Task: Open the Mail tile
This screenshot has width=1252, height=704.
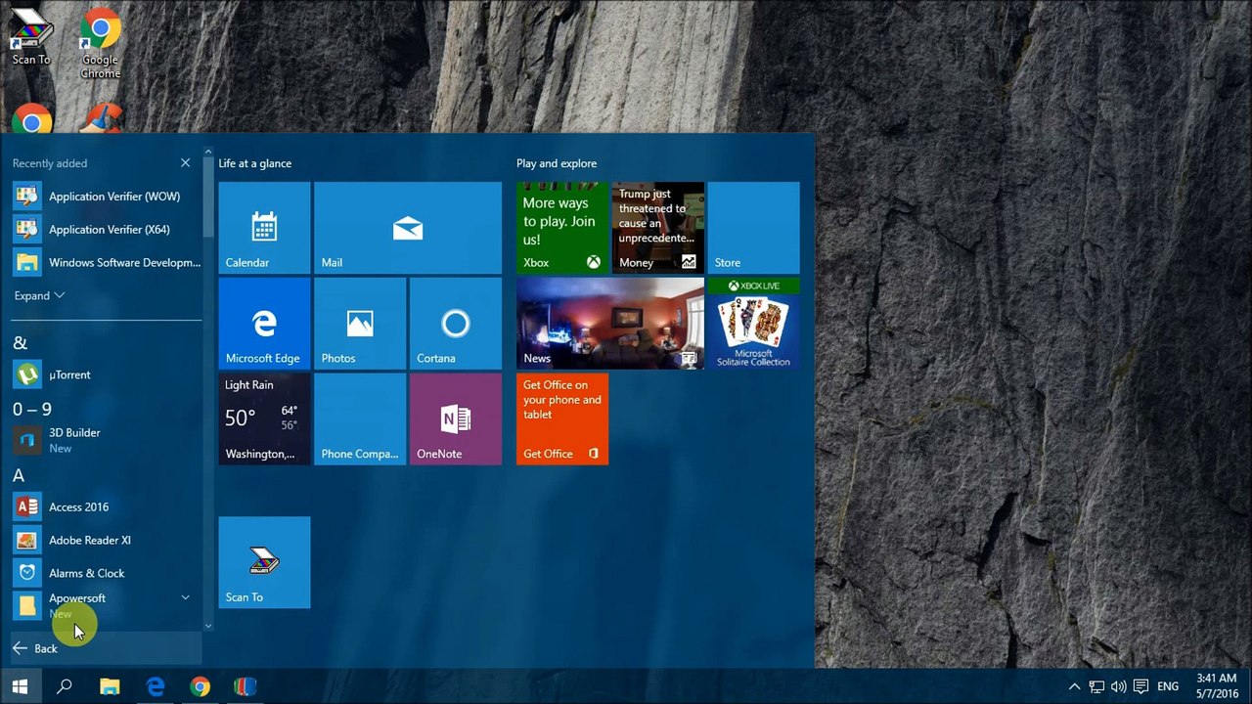Action: click(408, 228)
